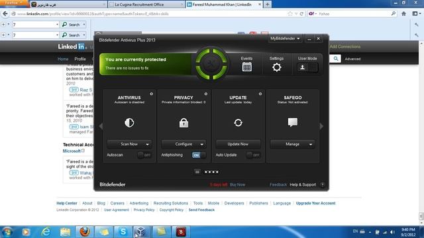This screenshot has height=238, width=424.
Task: Click the Antivirus panel corner indicator
Action: pos(152,94)
